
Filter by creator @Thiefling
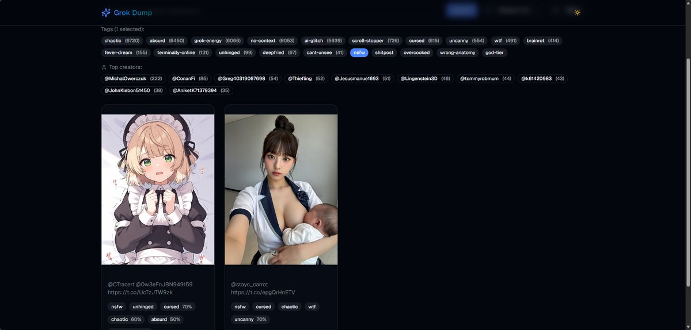[307, 78]
